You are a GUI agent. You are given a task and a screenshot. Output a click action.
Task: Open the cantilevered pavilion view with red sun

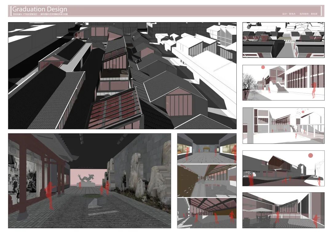[283, 168]
